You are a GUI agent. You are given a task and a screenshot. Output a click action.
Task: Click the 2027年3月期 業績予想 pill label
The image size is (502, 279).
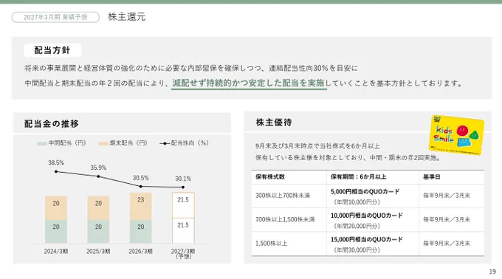click(x=55, y=17)
